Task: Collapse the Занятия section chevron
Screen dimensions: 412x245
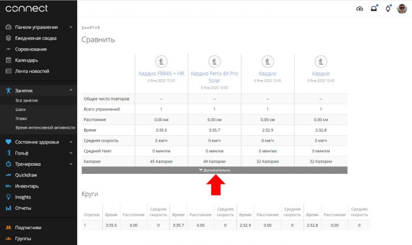Action: coord(71,90)
